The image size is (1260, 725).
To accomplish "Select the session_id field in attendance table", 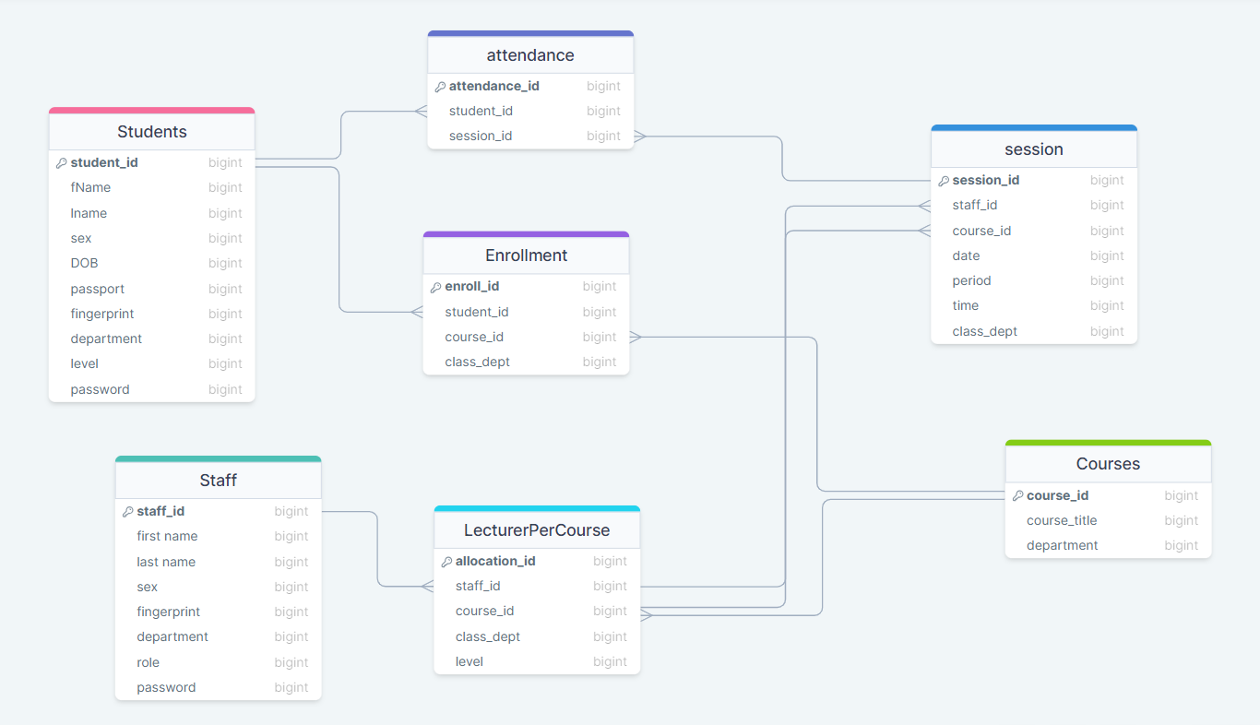I will pyautogui.click(x=530, y=136).
